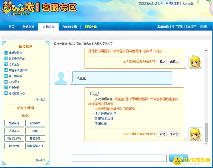Open 网易通行证 link
This screenshot has width=213, height=168.
[x=172, y=4]
